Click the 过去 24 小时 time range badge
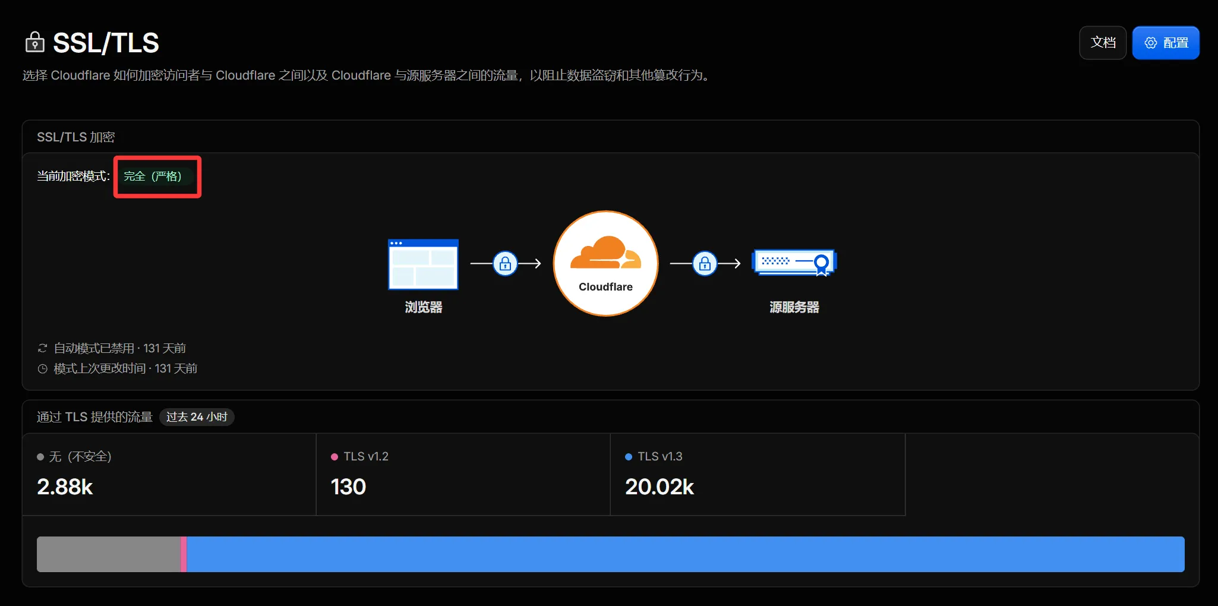 [x=197, y=417]
